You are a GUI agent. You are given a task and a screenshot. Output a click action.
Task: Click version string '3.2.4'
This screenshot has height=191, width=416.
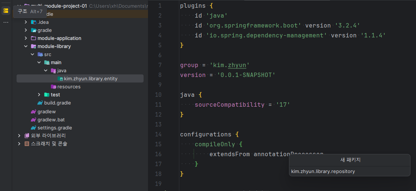click(347, 26)
